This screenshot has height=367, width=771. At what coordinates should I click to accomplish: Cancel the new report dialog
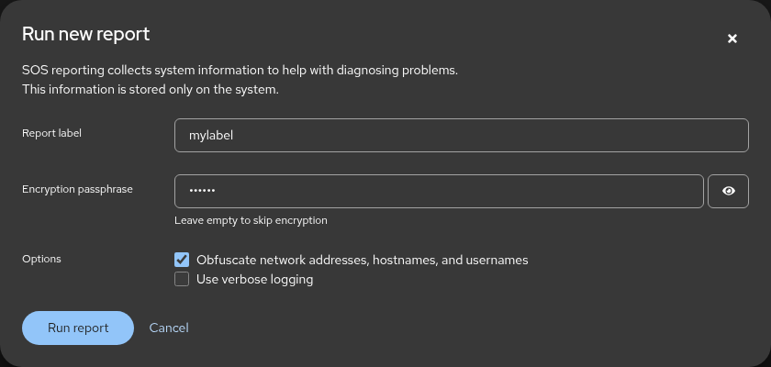(169, 328)
